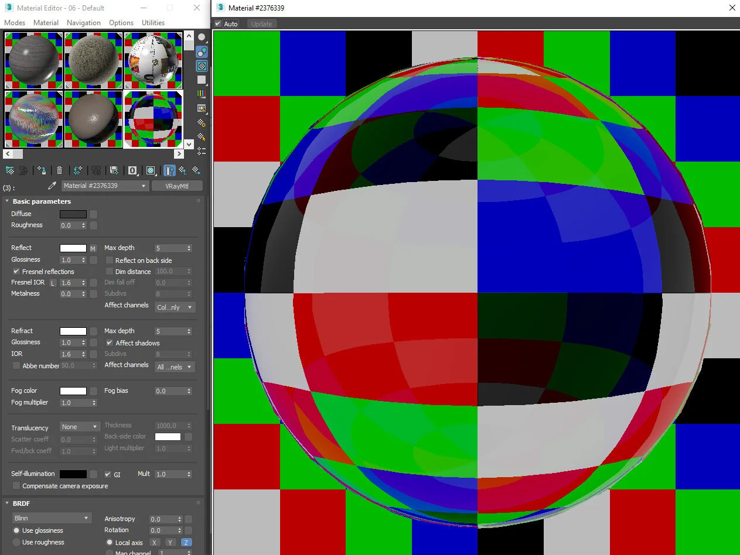Open the Utilities menu
This screenshot has width=740, height=555.
(x=154, y=23)
